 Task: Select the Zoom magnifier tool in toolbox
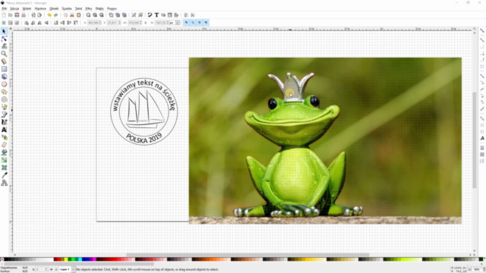(4, 54)
